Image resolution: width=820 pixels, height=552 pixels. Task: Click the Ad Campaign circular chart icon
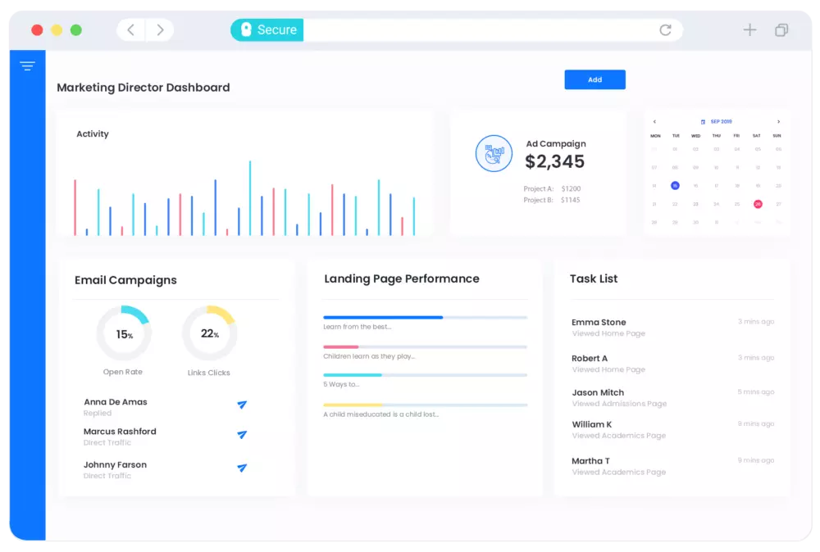coord(494,153)
